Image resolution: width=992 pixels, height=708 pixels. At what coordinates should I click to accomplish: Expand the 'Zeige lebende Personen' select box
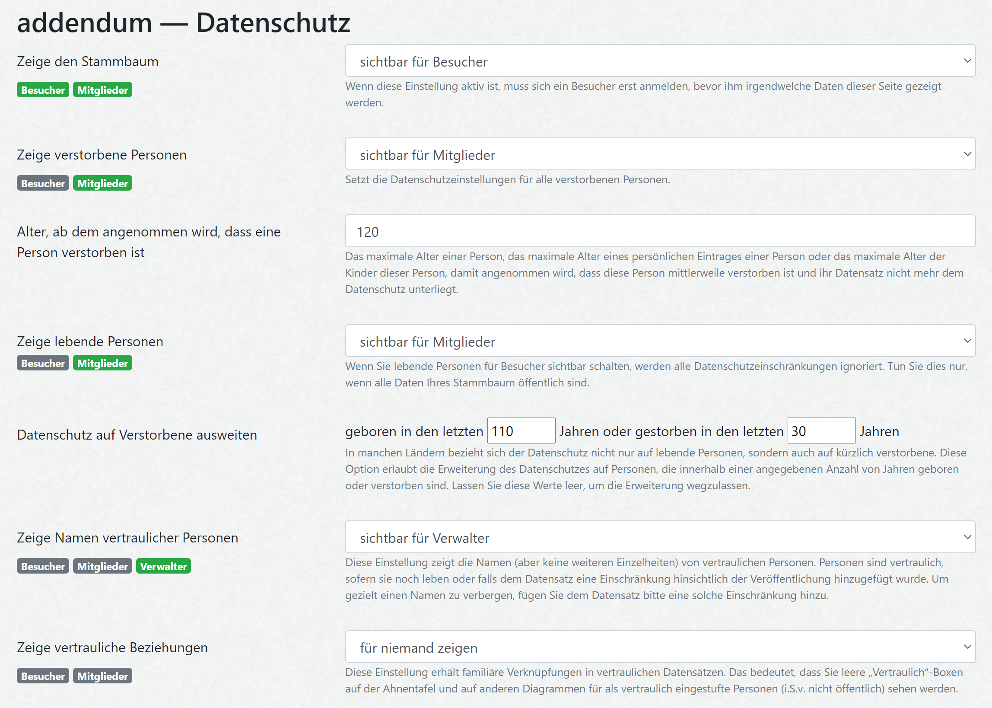tap(660, 341)
